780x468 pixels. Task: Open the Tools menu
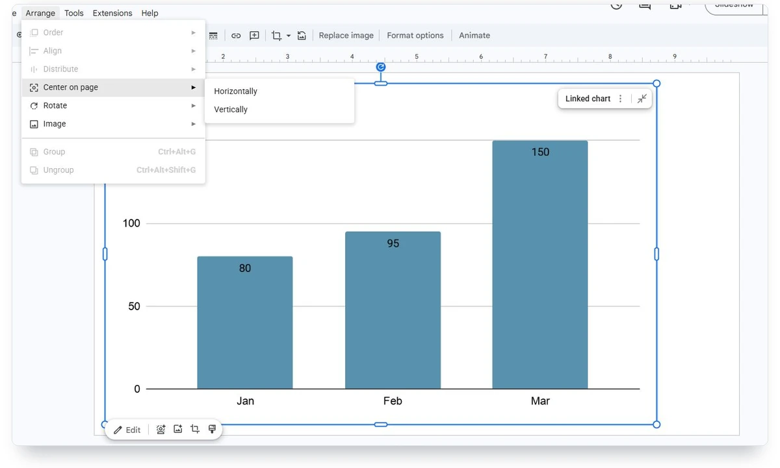click(x=74, y=13)
